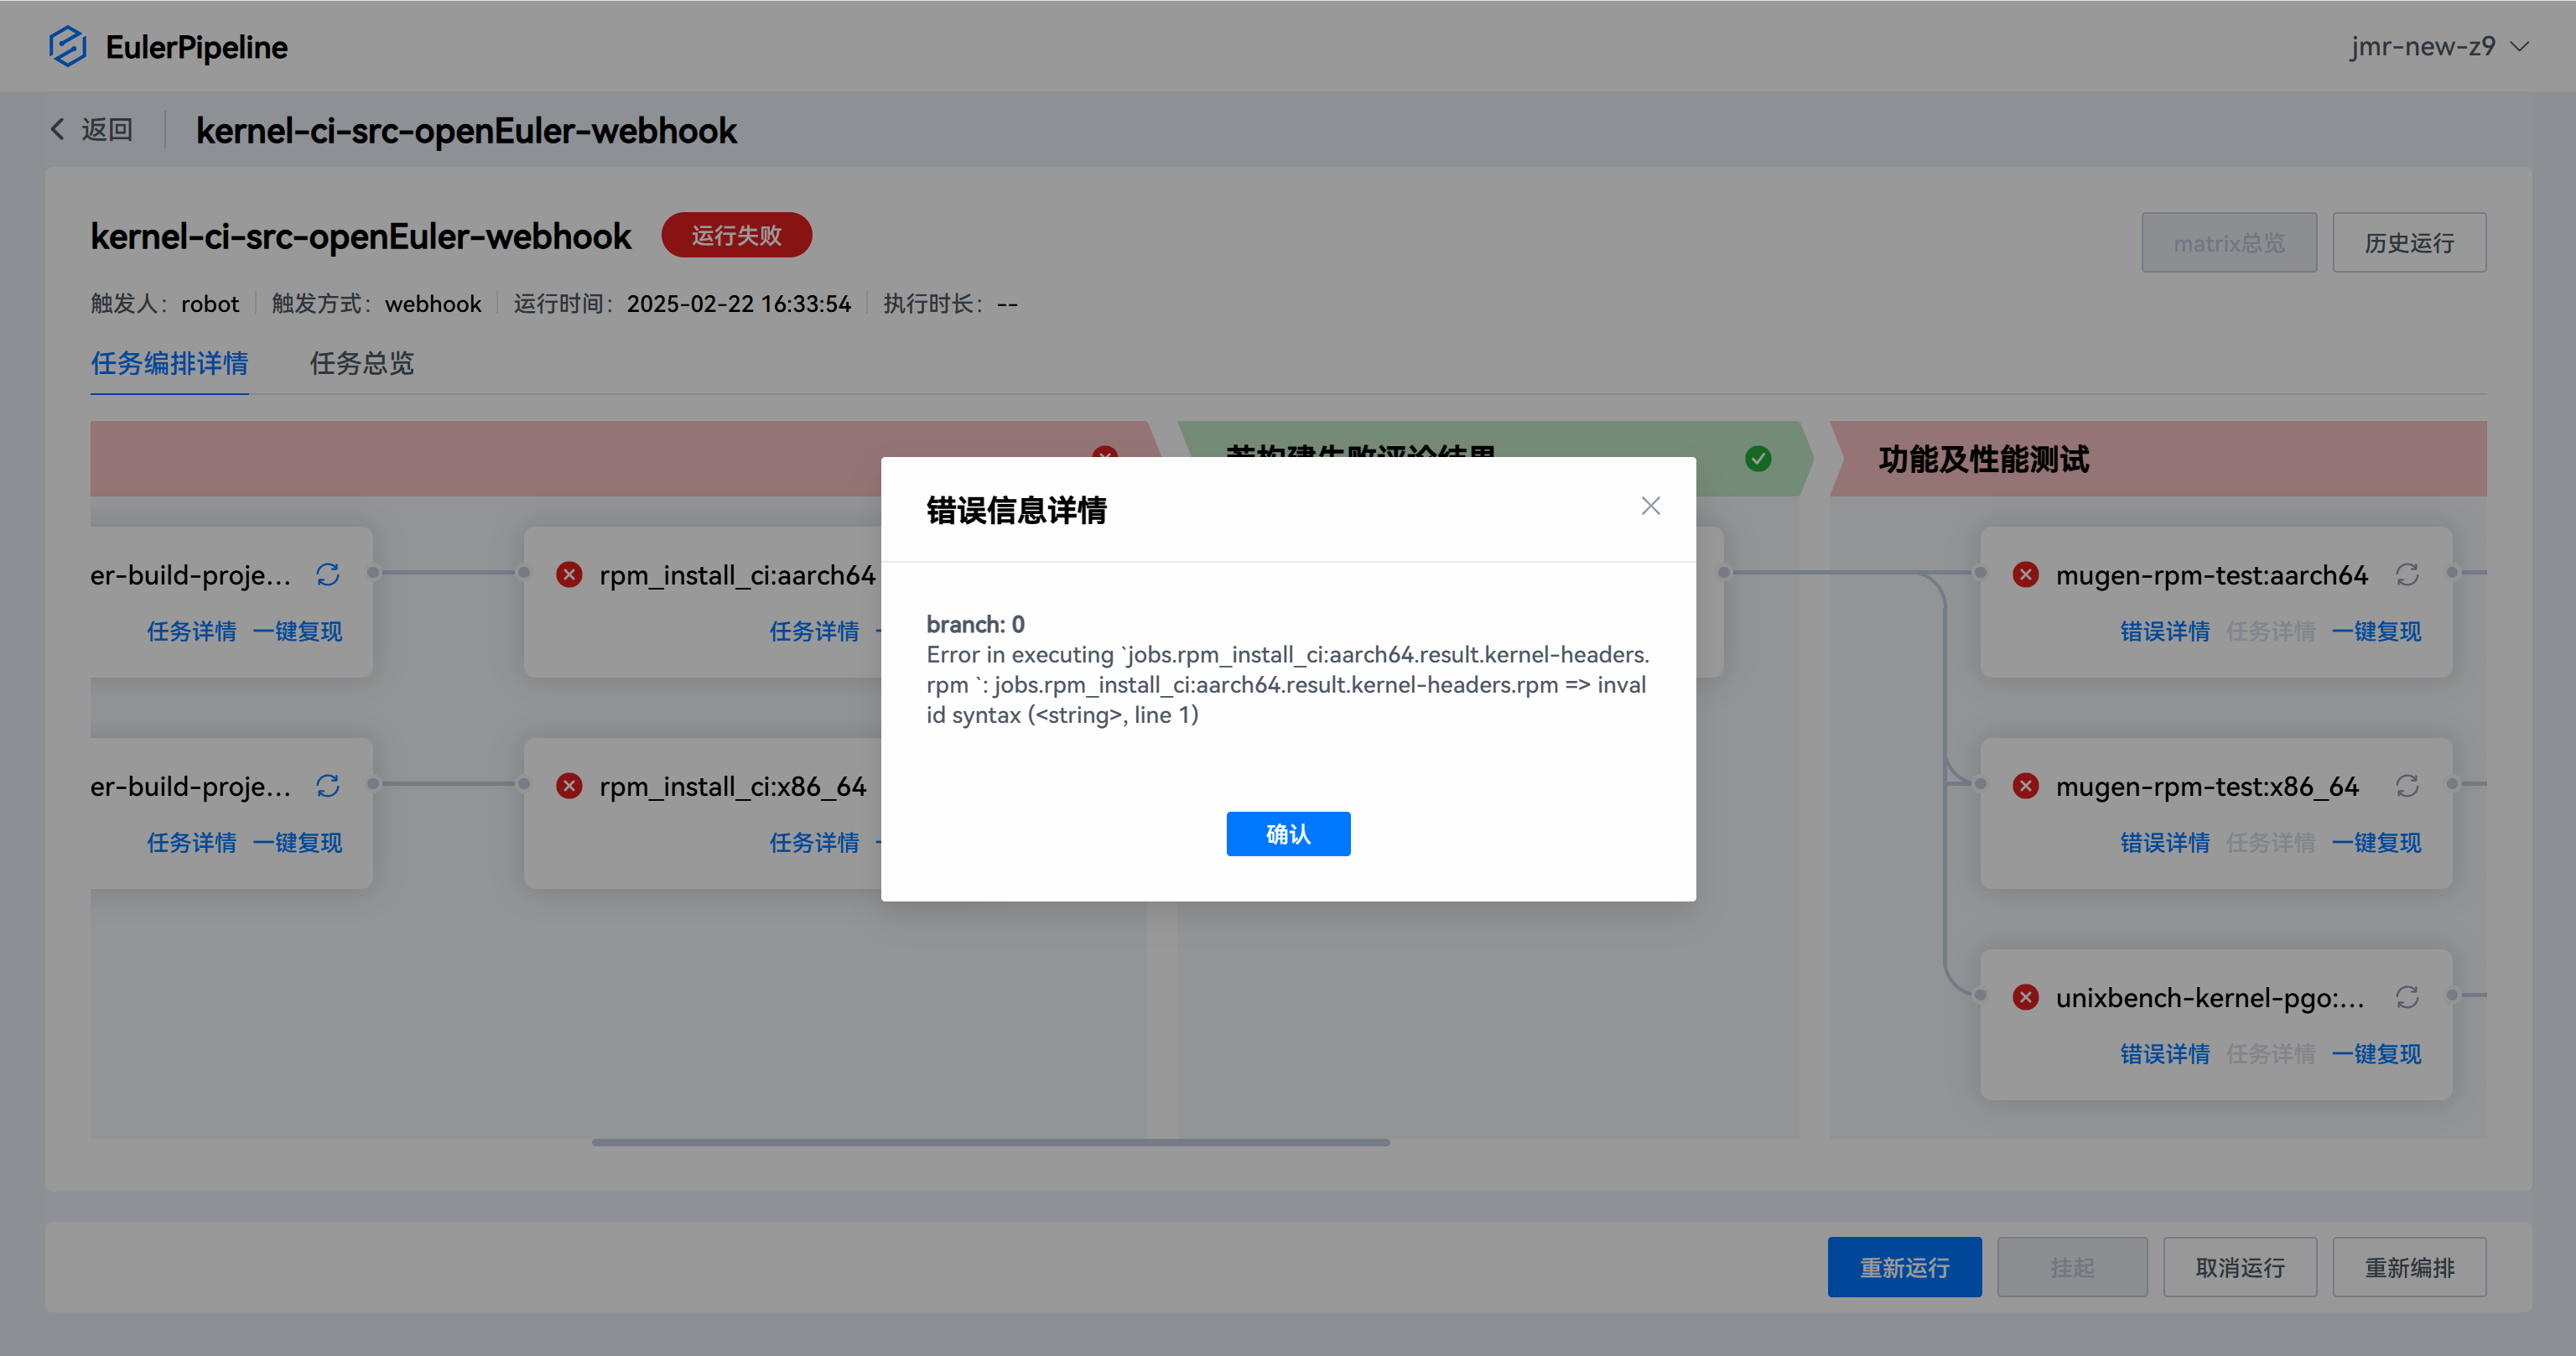This screenshot has width=2576, height=1356.
Task: Open the matrix总览 view
Action: coord(2229,242)
